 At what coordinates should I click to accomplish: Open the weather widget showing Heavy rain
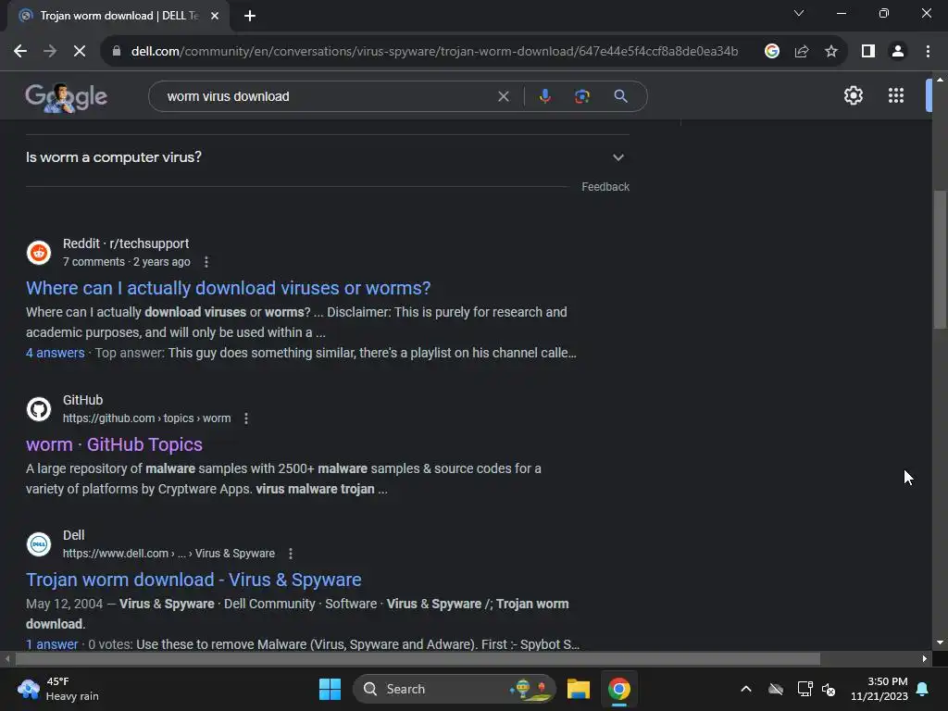(x=58, y=689)
